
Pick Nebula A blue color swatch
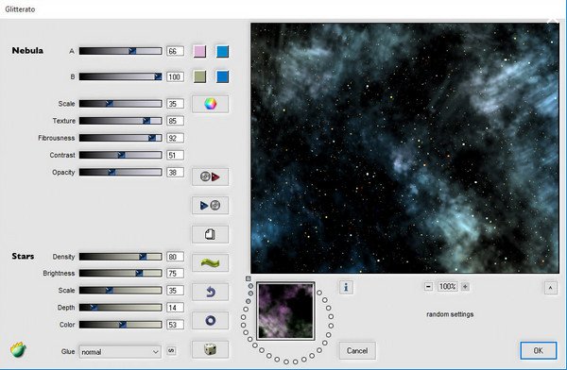pyautogui.click(x=222, y=51)
